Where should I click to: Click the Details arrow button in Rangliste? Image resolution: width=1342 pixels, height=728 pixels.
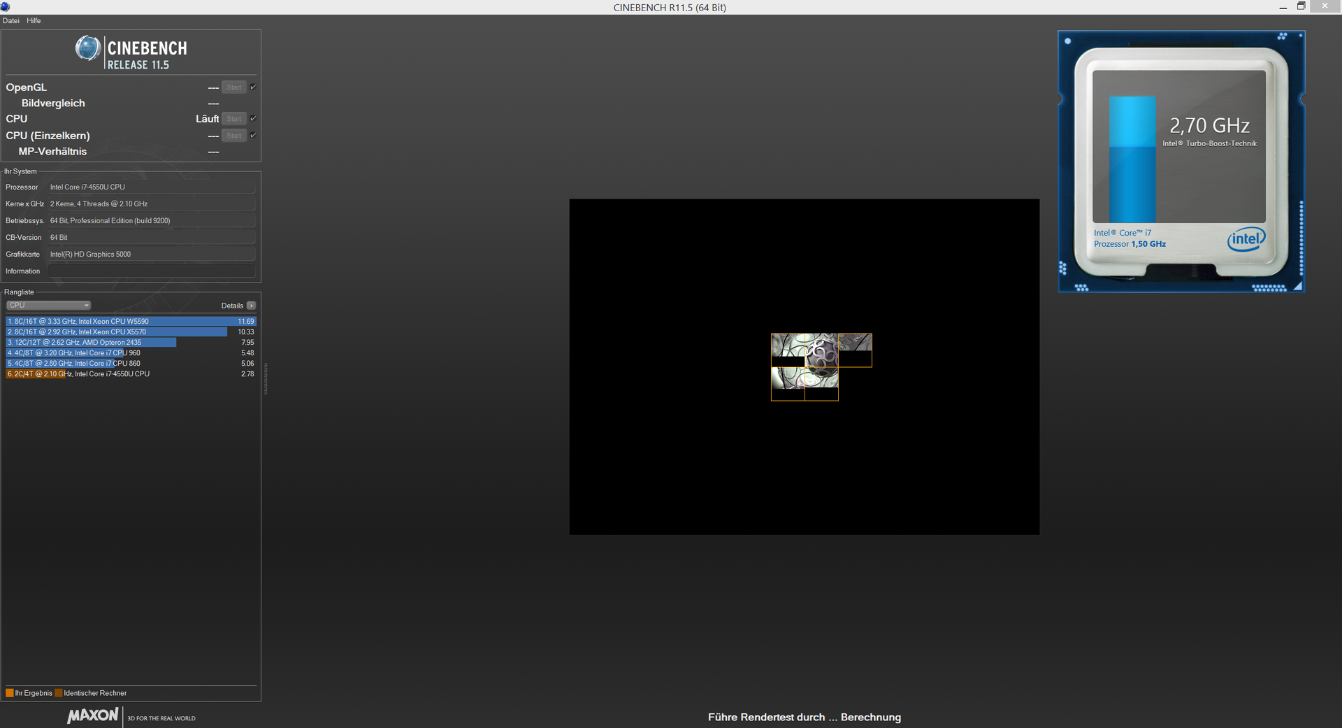pyautogui.click(x=251, y=306)
